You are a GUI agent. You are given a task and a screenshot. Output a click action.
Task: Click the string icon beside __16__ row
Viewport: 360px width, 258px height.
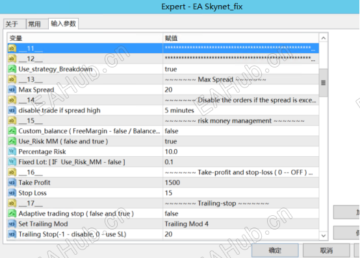(x=12, y=172)
